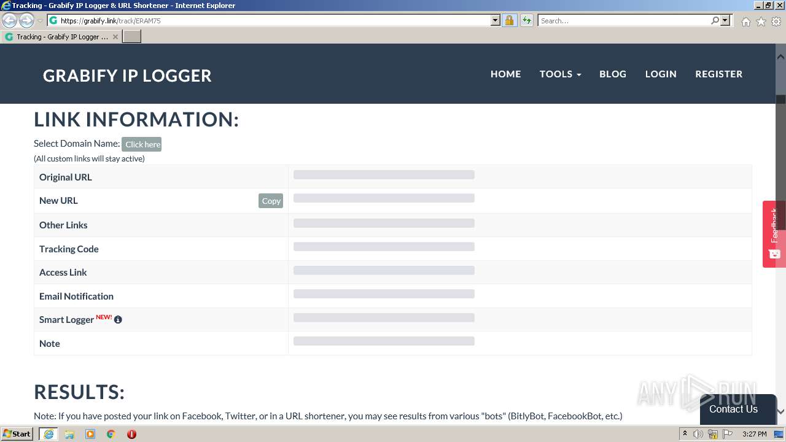The image size is (786, 442).
Task: Click the show desktop tray icon
Action: click(x=779, y=434)
